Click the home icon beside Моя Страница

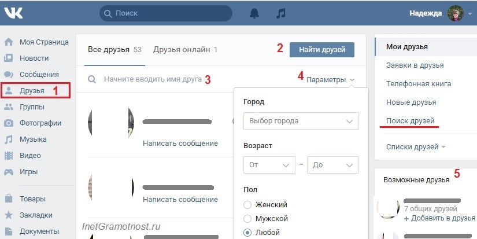9,42
